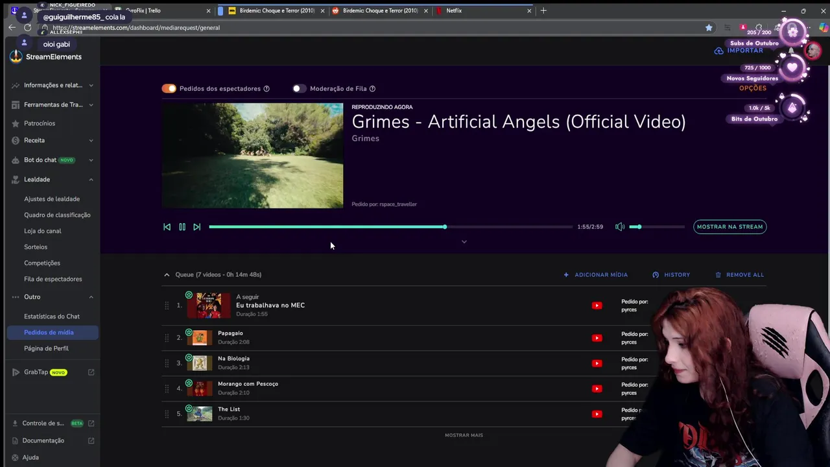830x467 pixels.
Task: Click YouTube icon for Eu trabalhava no MEC
Action: (x=597, y=305)
